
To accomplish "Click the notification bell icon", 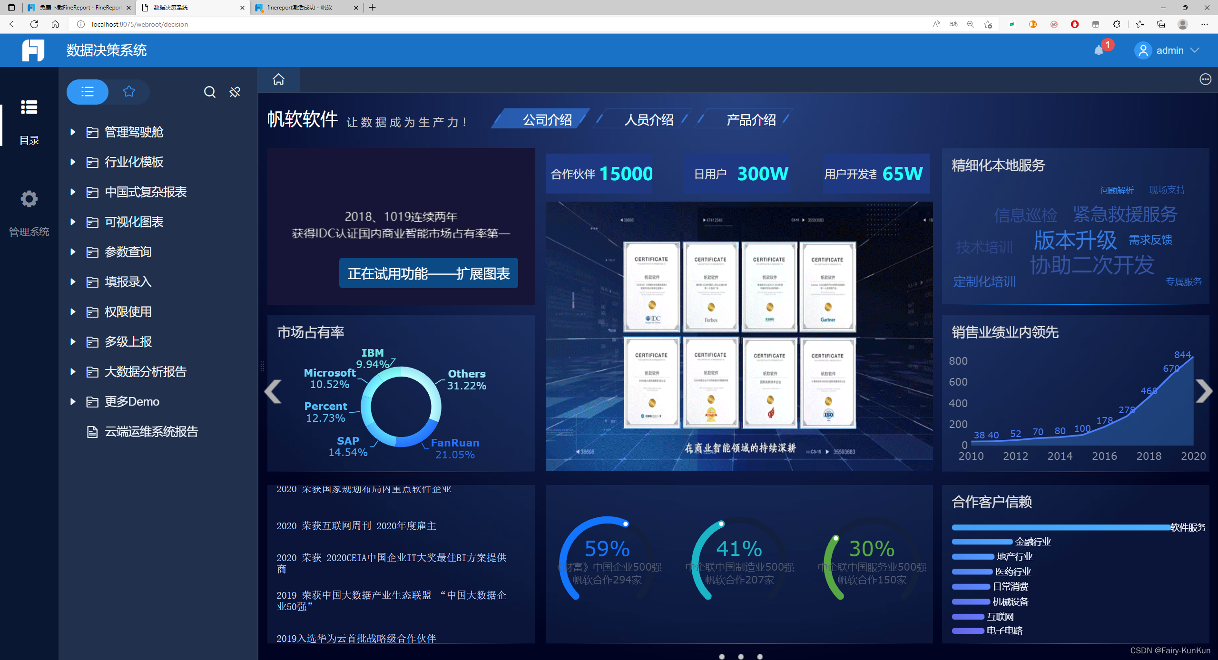I will coord(1099,50).
